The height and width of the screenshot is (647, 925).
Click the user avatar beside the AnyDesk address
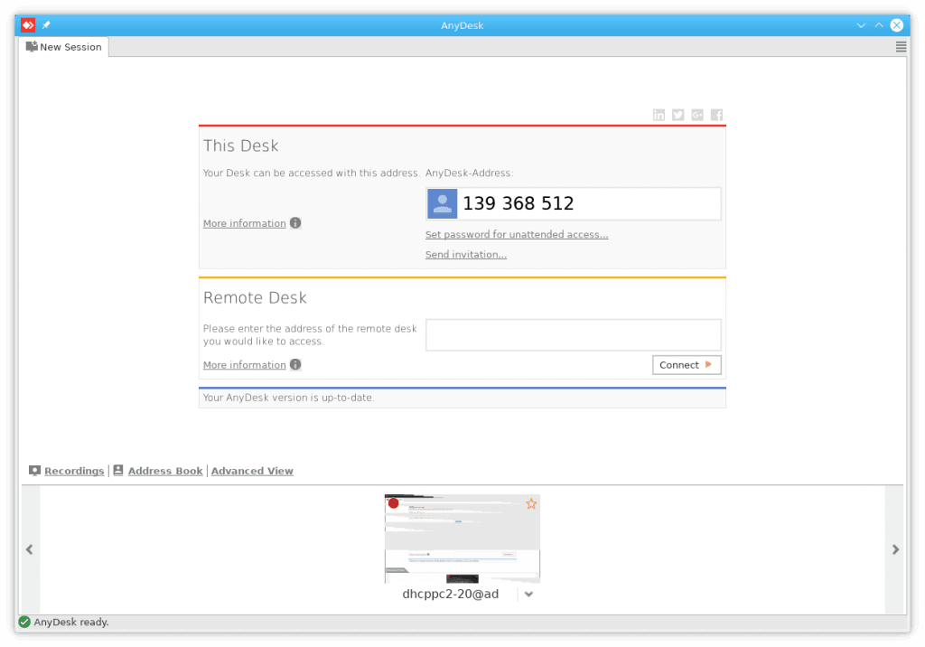point(443,203)
